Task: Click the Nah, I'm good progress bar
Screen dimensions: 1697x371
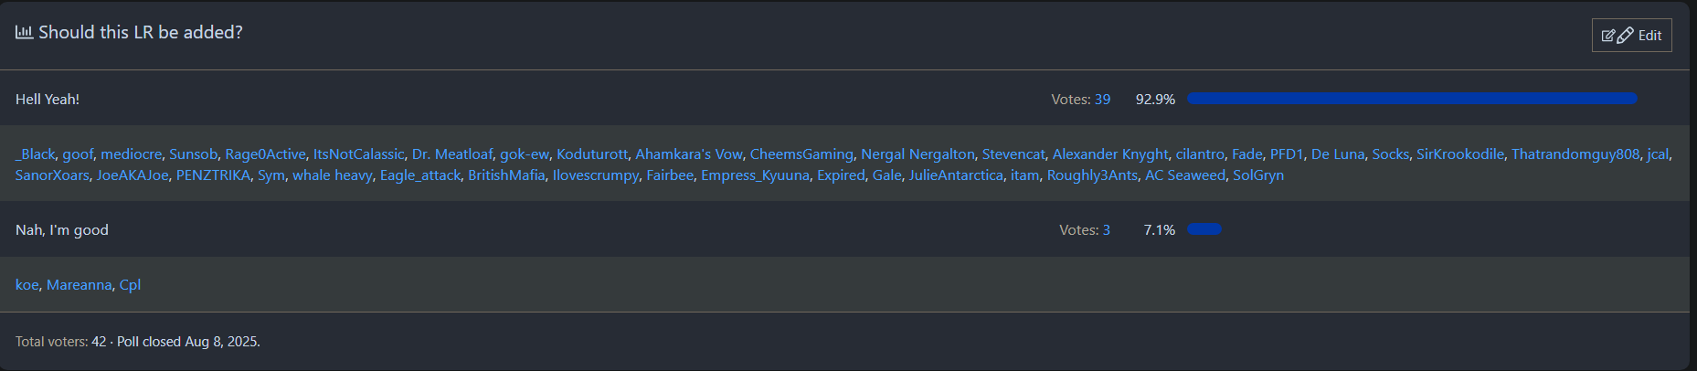Action: [1204, 229]
